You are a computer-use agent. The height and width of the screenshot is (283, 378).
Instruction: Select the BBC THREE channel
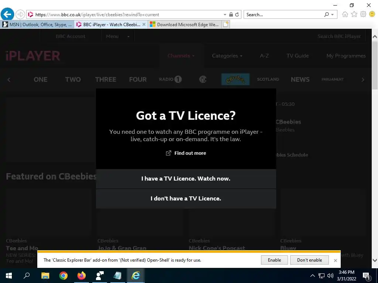point(106,80)
